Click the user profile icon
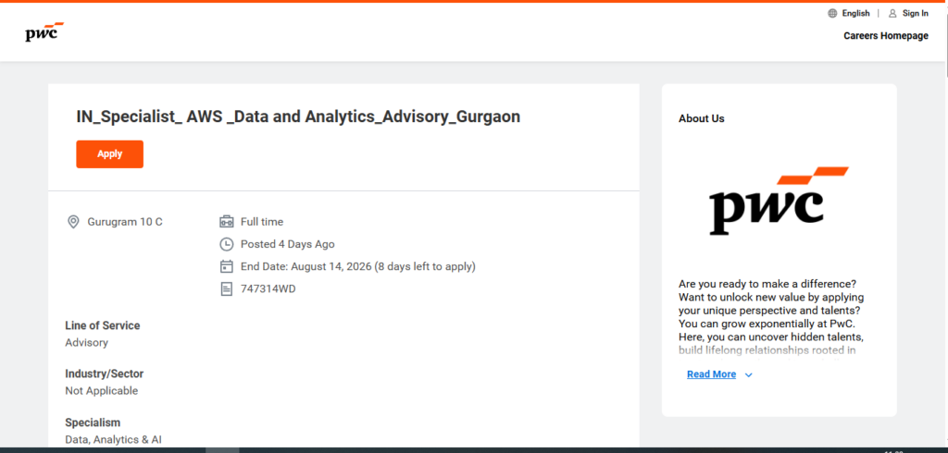Screen dimensions: 948x453 [x=892, y=13]
